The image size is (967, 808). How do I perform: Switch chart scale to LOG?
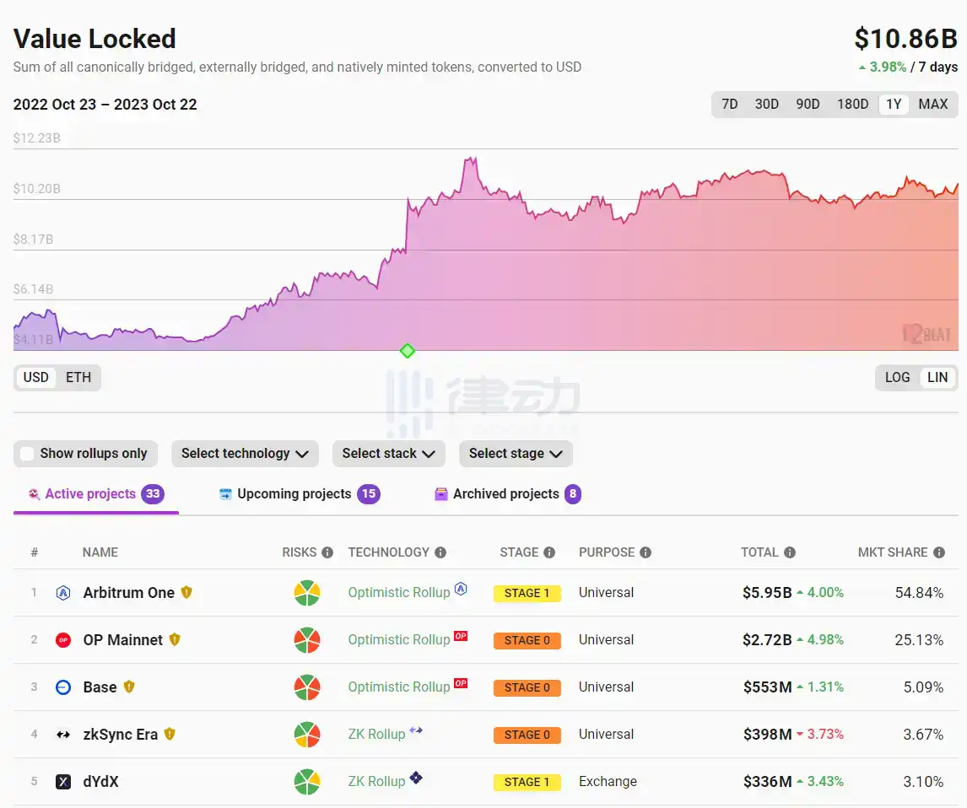click(897, 377)
